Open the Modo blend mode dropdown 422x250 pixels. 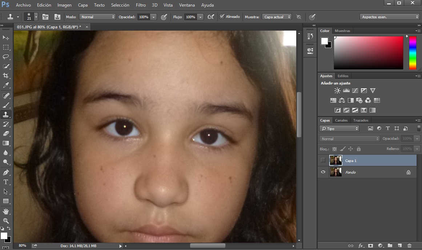tap(97, 16)
